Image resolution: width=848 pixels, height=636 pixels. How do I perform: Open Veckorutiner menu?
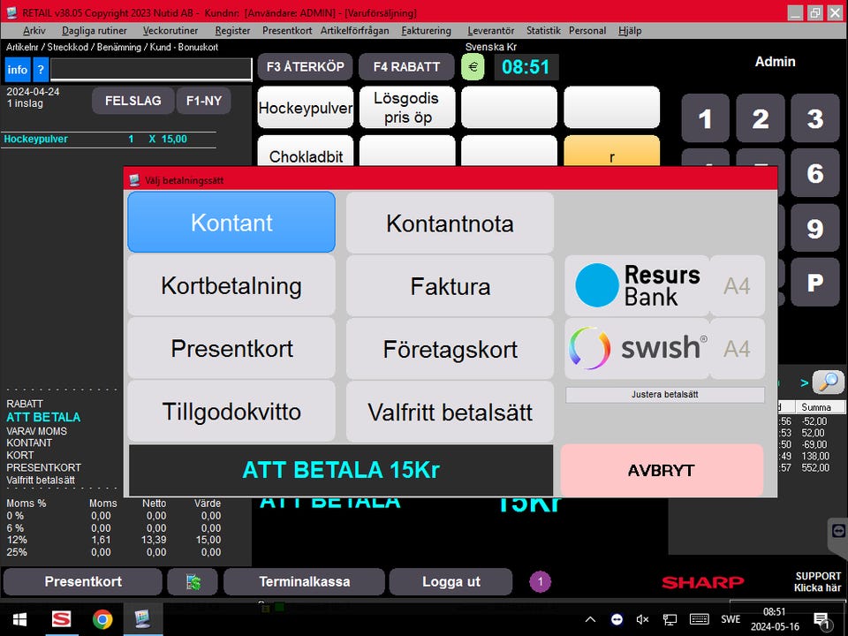click(170, 31)
